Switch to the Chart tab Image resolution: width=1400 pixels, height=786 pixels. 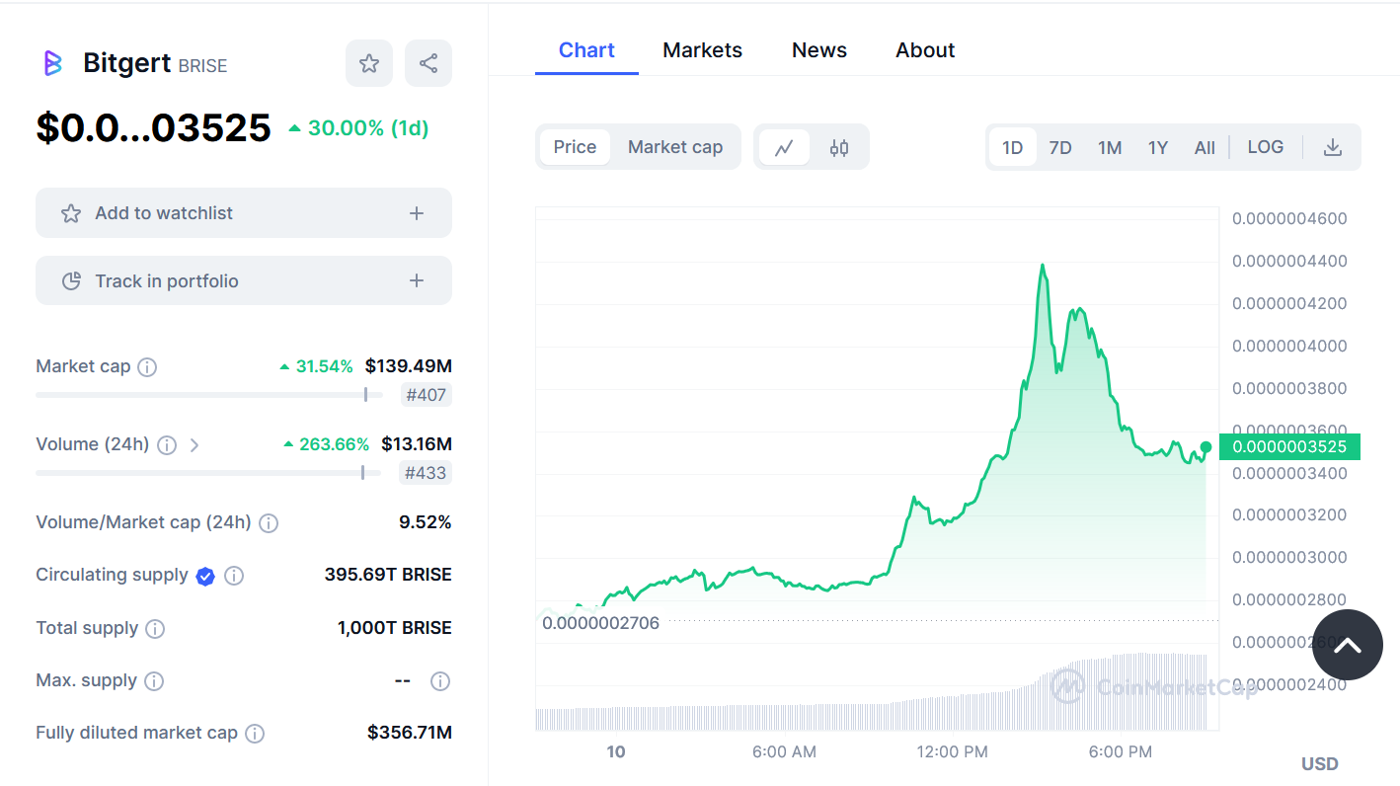click(x=586, y=50)
